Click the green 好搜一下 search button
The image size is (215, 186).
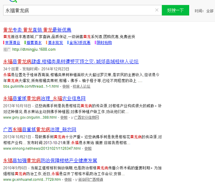click(175, 10)
